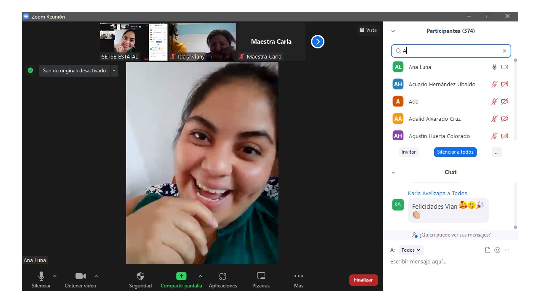Click the participant search input field
The image size is (540, 303).
[451, 51]
